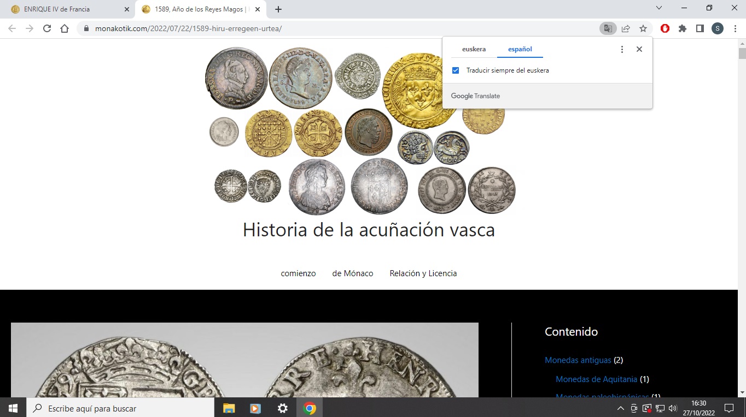This screenshot has height=417, width=746.
Task: Open the Monedas de Aquitania link
Action: click(596, 379)
